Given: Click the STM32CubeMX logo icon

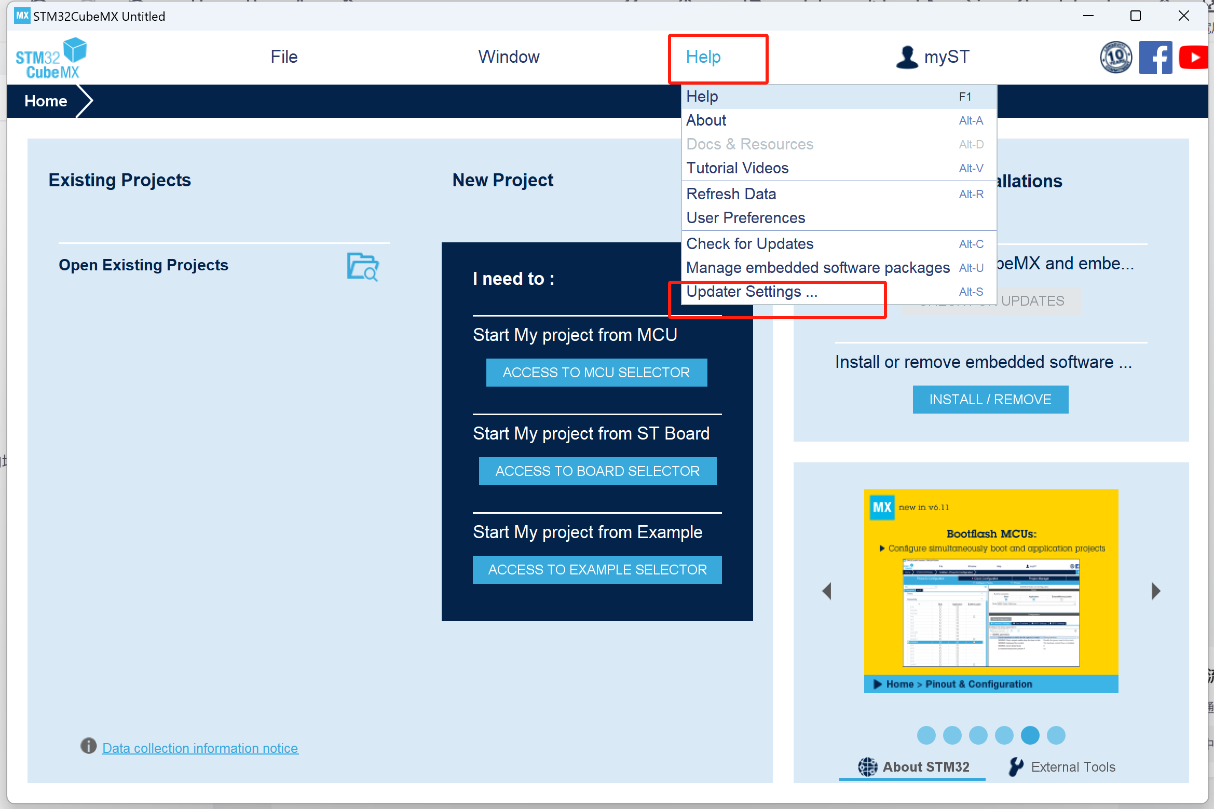Looking at the screenshot, I should tap(51, 58).
